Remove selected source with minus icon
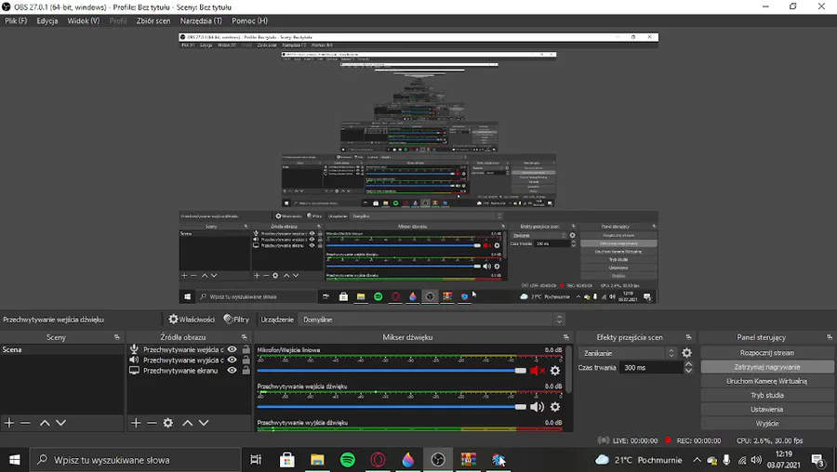This screenshot has width=837, height=472. (x=152, y=423)
